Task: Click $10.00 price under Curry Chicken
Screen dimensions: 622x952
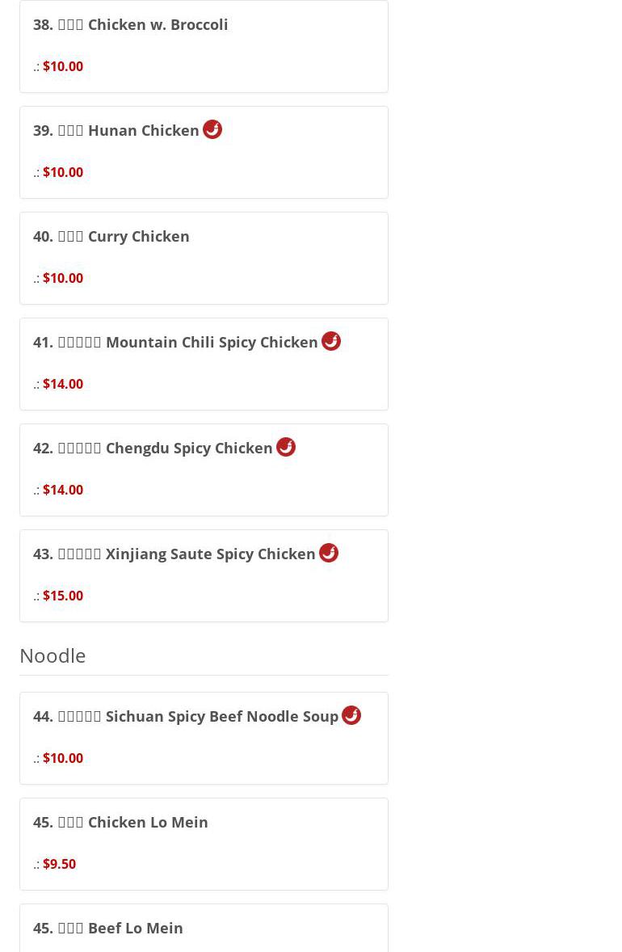Action: click(x=63, y=278)
